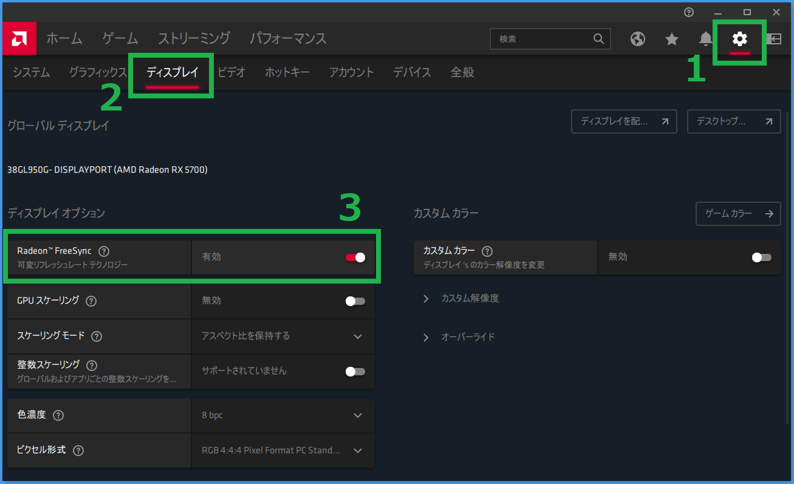794x484 pixels.
Task: Open the settings gear icon
Action: point(739,39)
